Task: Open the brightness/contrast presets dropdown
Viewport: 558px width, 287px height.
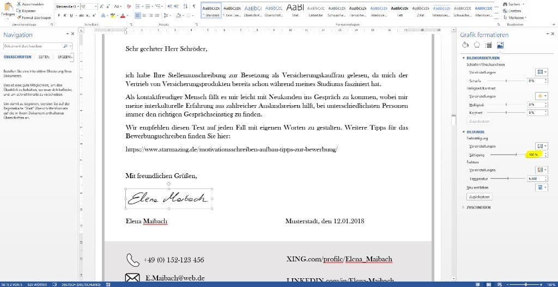Action: tap(541, 96)
